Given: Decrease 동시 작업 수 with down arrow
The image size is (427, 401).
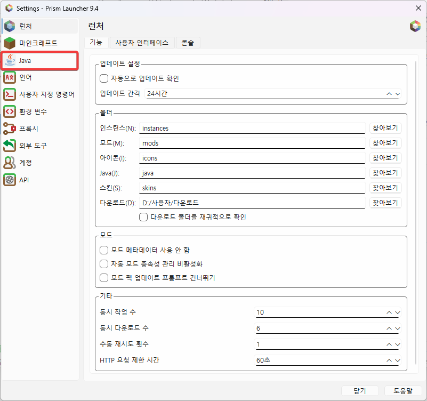Looking at the screenshot, I should (x=398, y=312).
